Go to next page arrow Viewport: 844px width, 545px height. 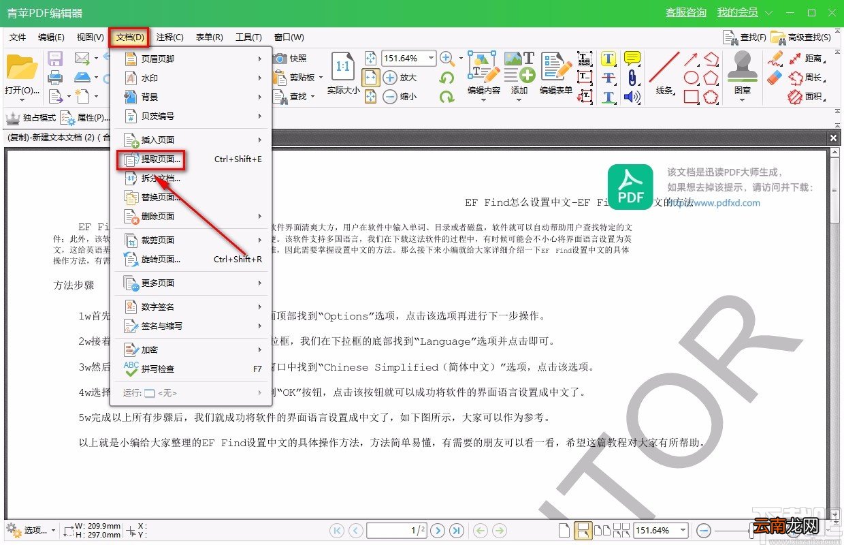coord(438,530)
